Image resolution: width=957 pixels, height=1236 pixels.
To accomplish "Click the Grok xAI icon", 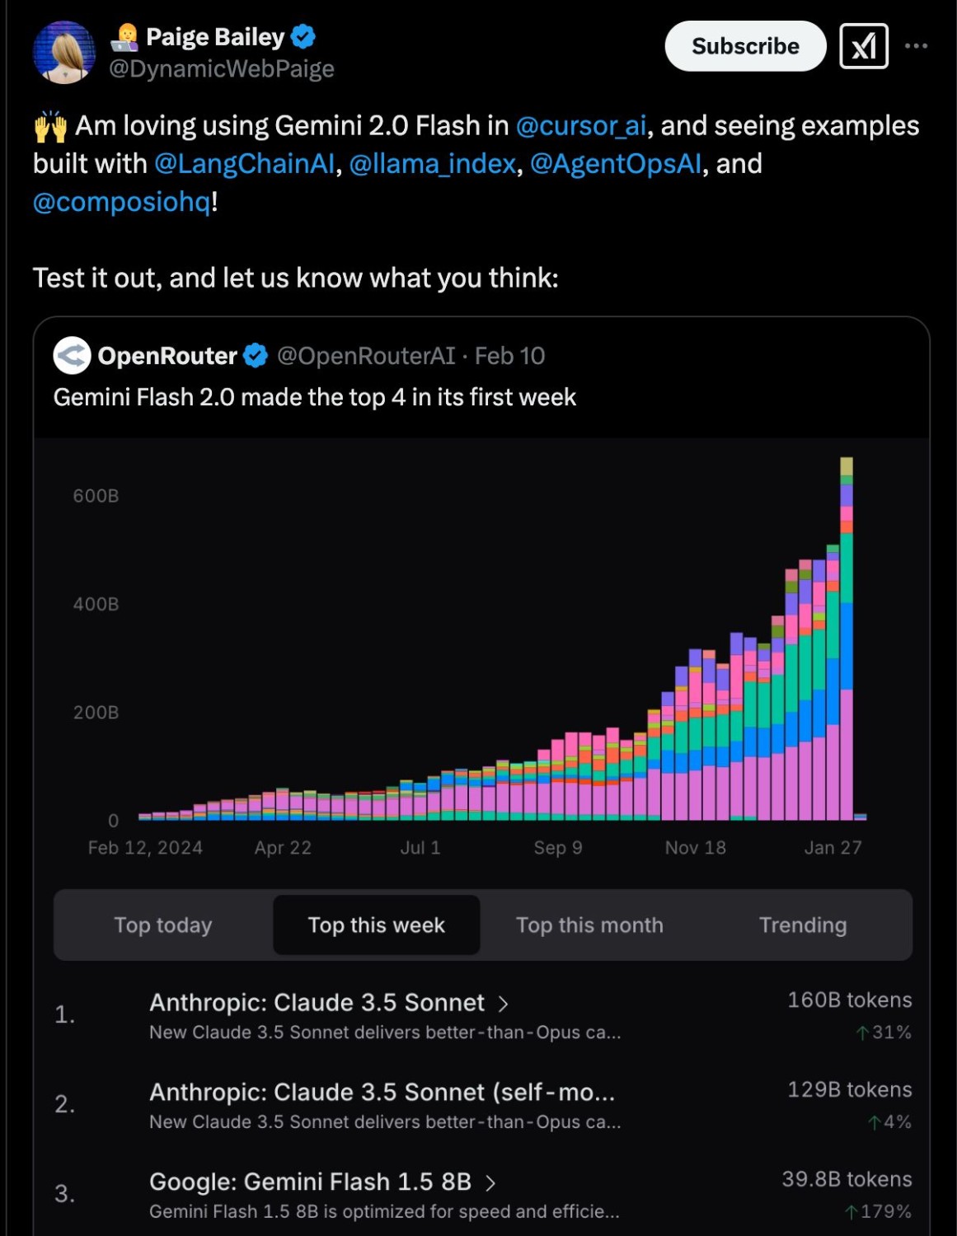I will point(863,46).
